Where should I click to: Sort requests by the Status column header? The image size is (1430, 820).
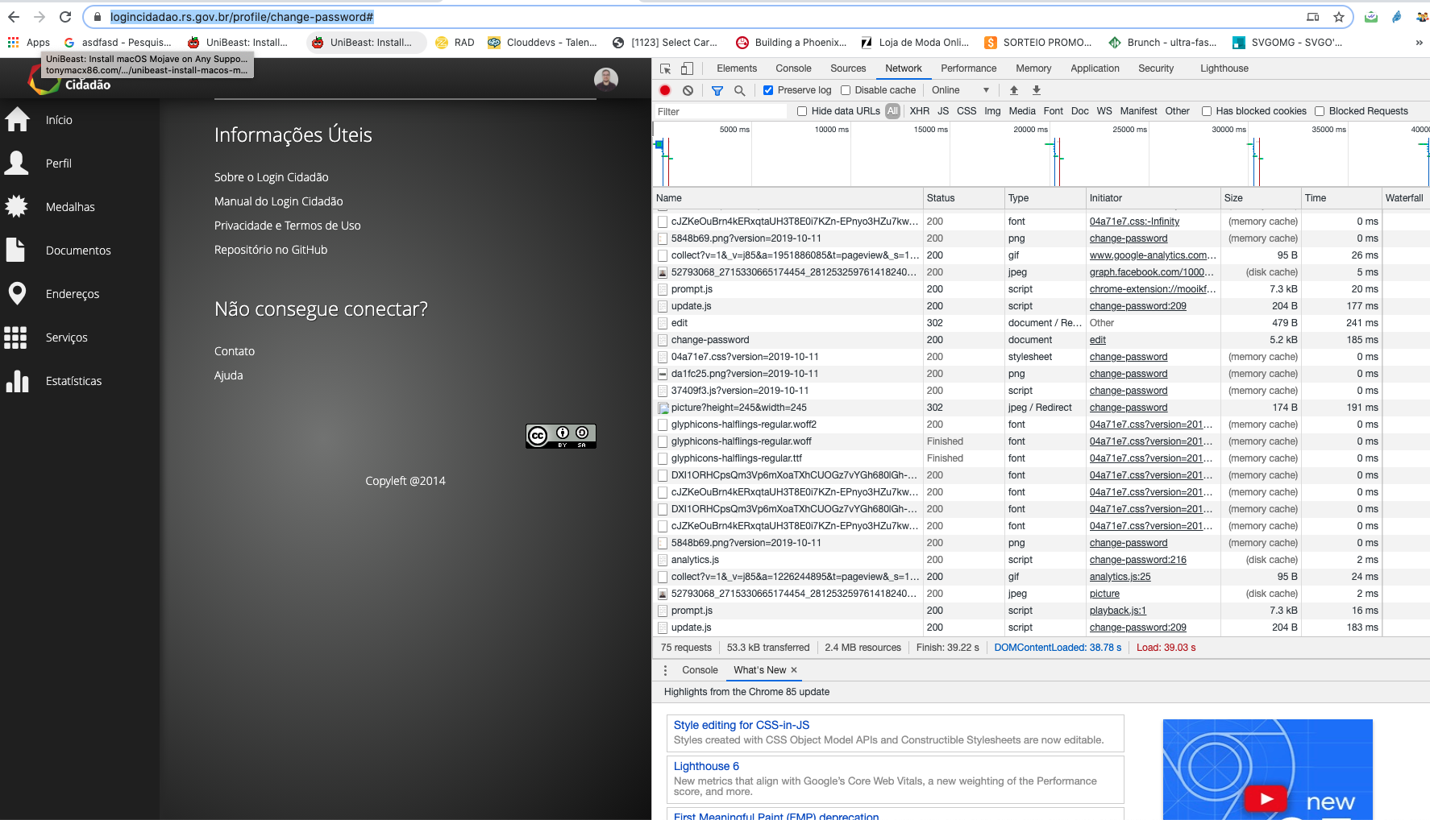[964, 198]
